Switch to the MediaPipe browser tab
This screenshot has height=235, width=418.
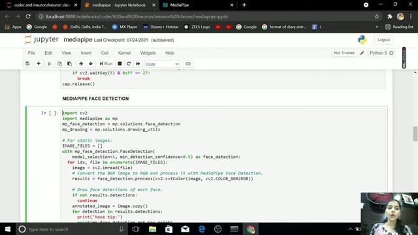pyautogui.click(x=198, y=5)
